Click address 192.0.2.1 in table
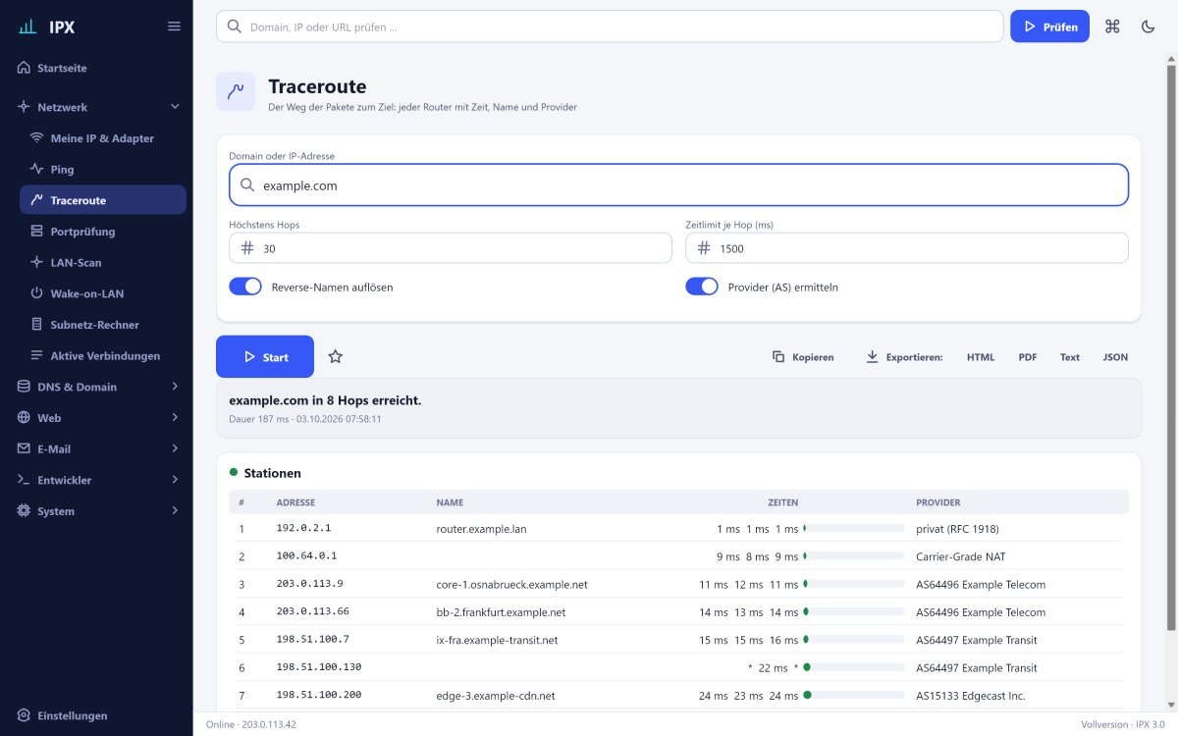Viewport: 1178px width, 736px height. [x=303, y=528]
